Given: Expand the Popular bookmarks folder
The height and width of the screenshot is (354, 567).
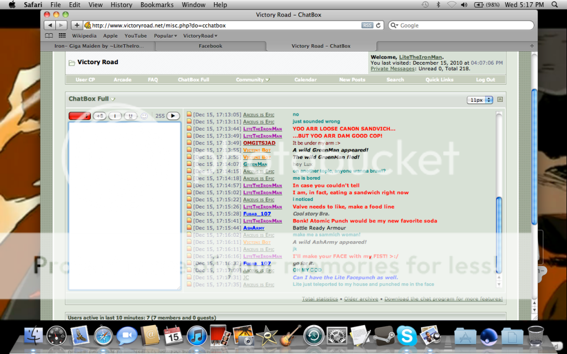Looking at the screenshot, I should (x=165, y=36).
